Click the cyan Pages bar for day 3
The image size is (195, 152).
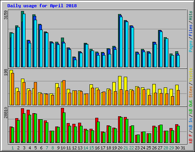tap(24, 41)
